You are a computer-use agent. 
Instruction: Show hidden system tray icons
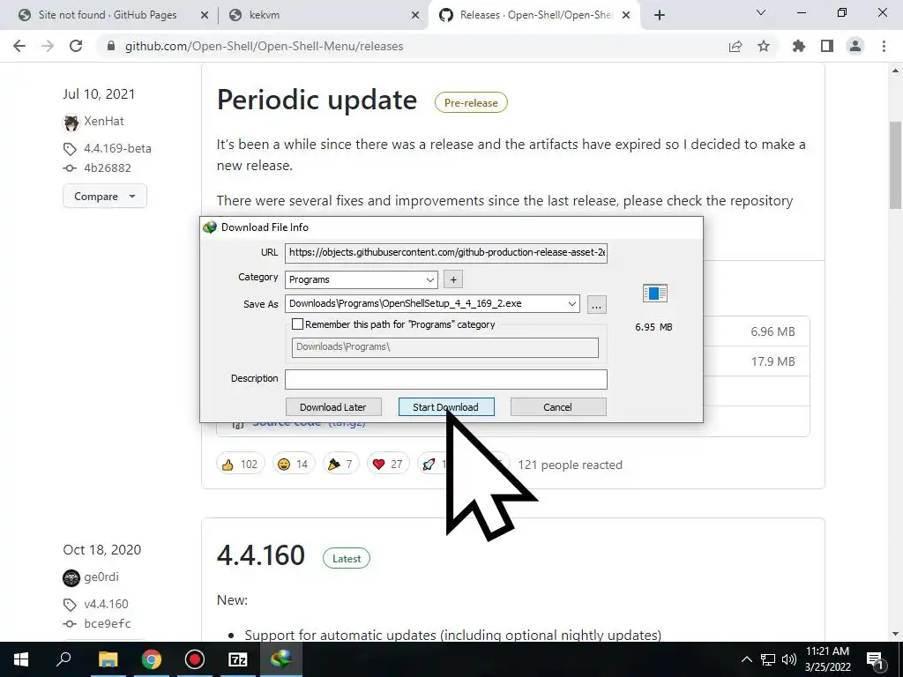[746, 659]
